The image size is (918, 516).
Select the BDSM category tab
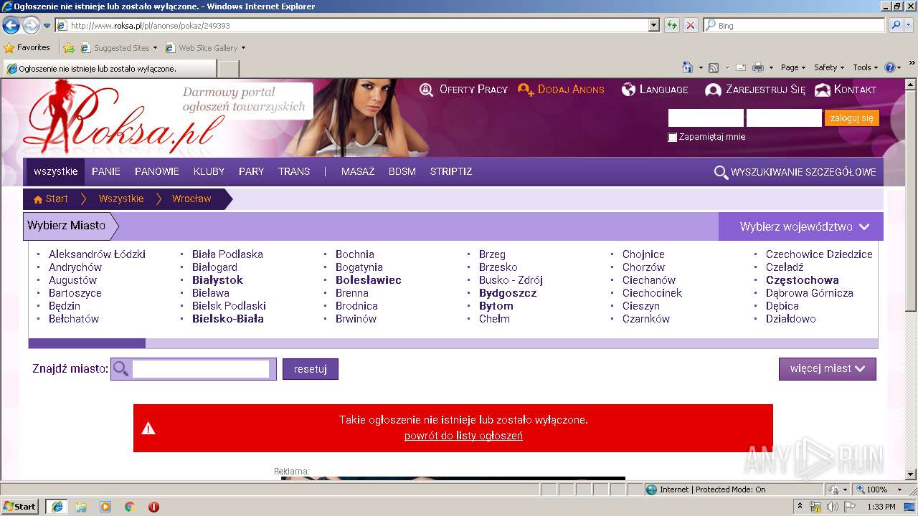coord(402,172)
